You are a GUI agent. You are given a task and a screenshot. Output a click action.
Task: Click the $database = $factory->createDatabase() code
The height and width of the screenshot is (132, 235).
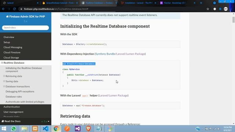84,44
